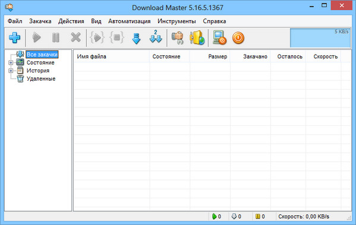The image size is (356, 225).
Task: Pause the download with the pause icon
Action: [x=56, y=37]
